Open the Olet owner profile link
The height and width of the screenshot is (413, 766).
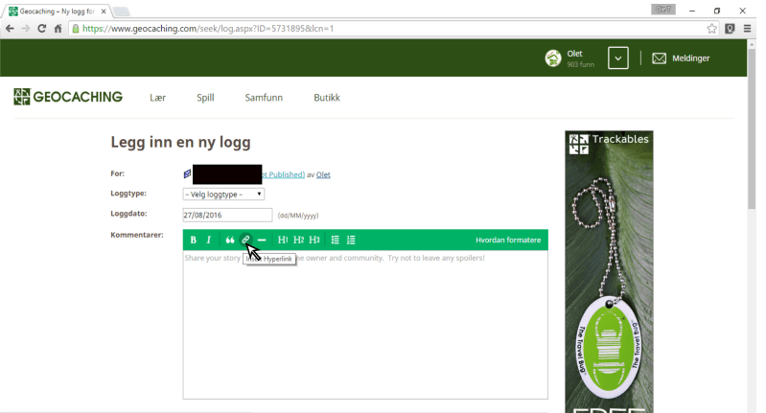pyautogui.click(x=323, y=174)
